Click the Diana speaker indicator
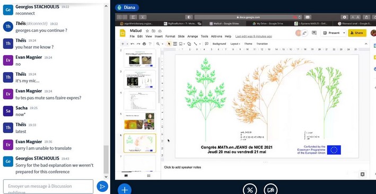 [x=127, y=7]
